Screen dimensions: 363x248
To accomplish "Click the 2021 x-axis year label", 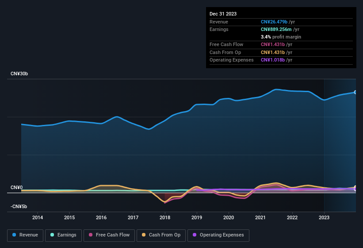I will click(260, 217).
